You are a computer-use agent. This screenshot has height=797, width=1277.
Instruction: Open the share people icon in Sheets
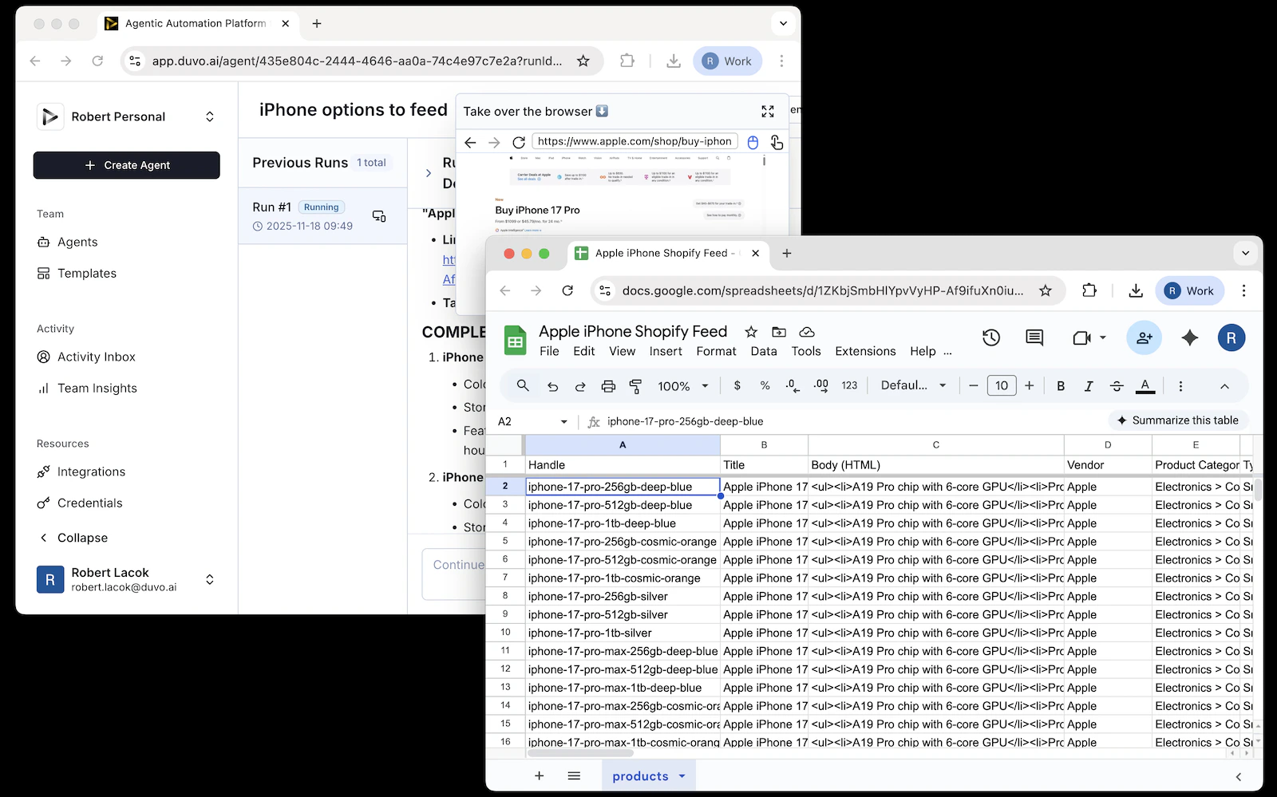pyautogui.click(x=1145, y=337)
